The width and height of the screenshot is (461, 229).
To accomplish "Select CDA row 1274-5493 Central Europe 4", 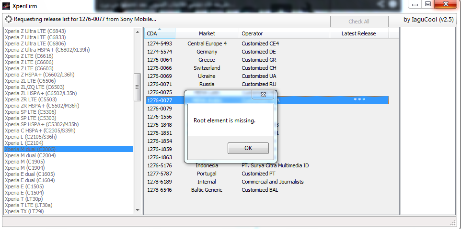I will (267, 44).
